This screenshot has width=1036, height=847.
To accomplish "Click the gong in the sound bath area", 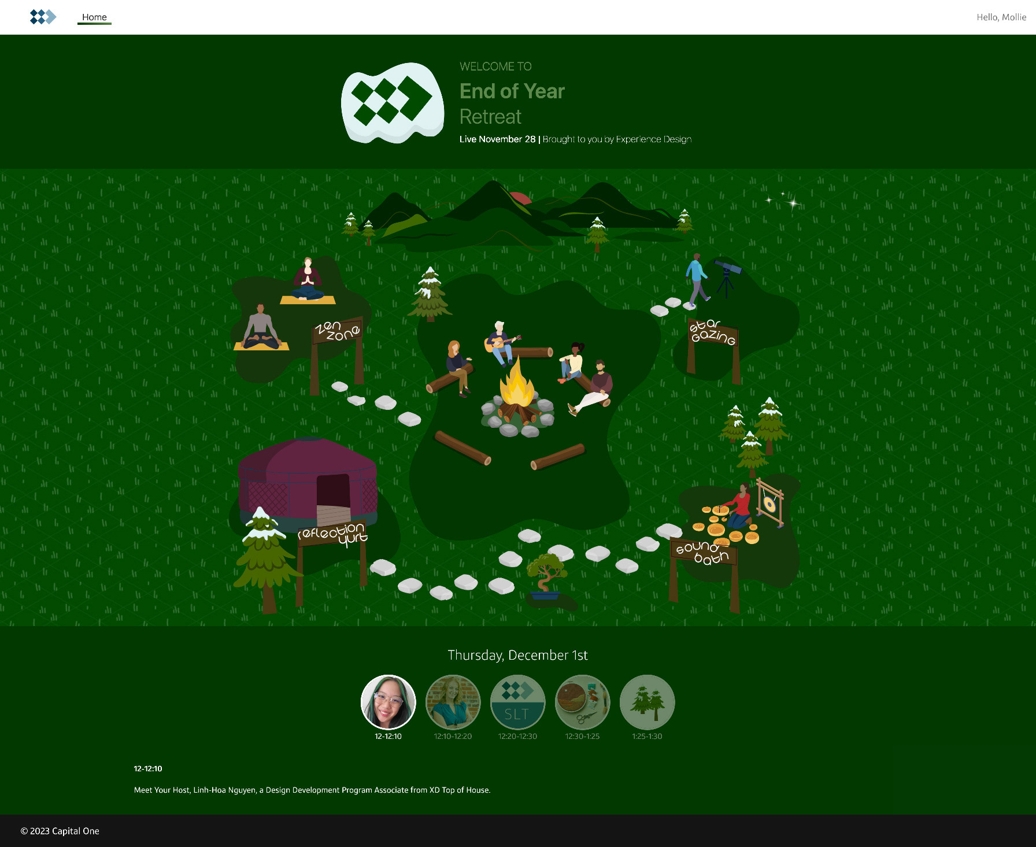I will (770, 503).
